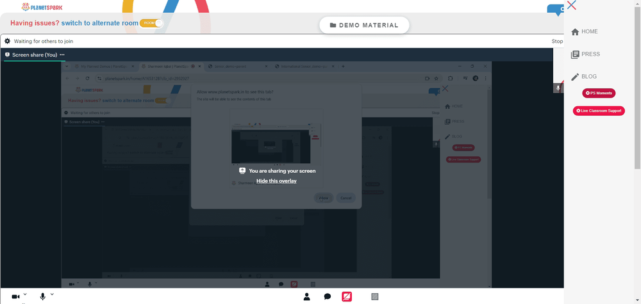The height and width of the screenshot is (304, 641).
Task: Click the gray square whiteboard icon
Action: [x=375, y=297]
